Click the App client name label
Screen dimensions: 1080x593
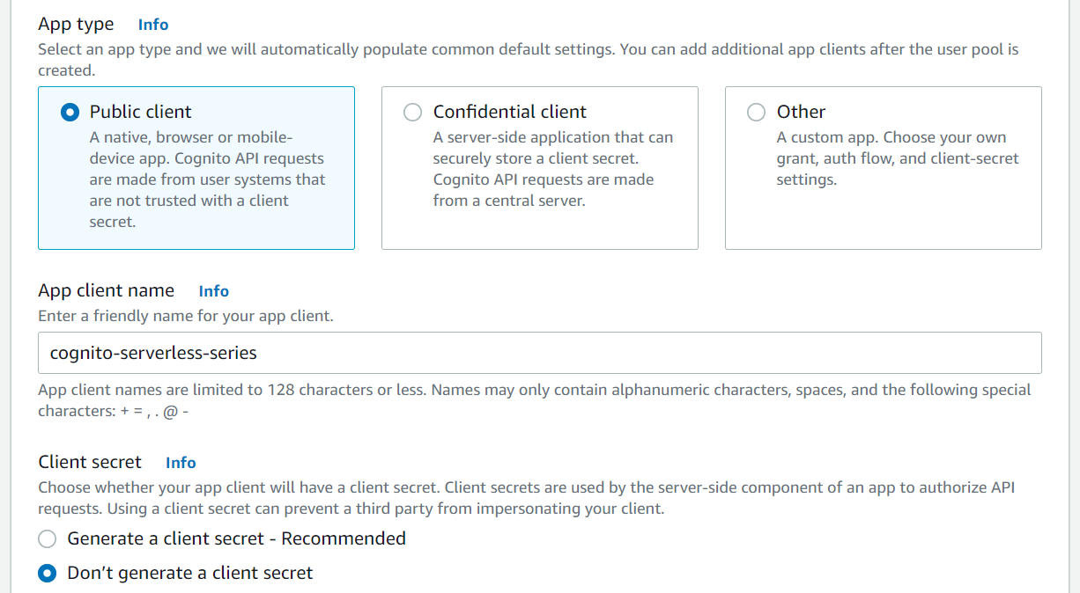pos(106,290)
